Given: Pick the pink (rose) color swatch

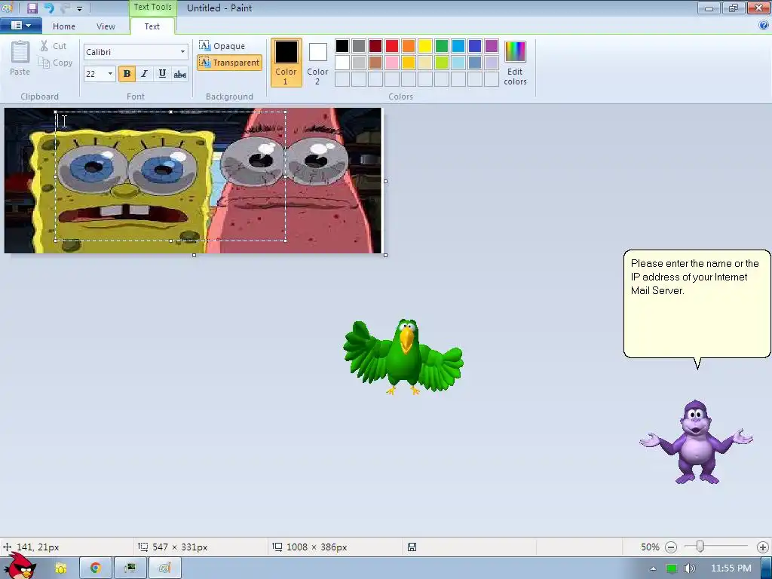Looking at the screenshot, I should (392, 63).
